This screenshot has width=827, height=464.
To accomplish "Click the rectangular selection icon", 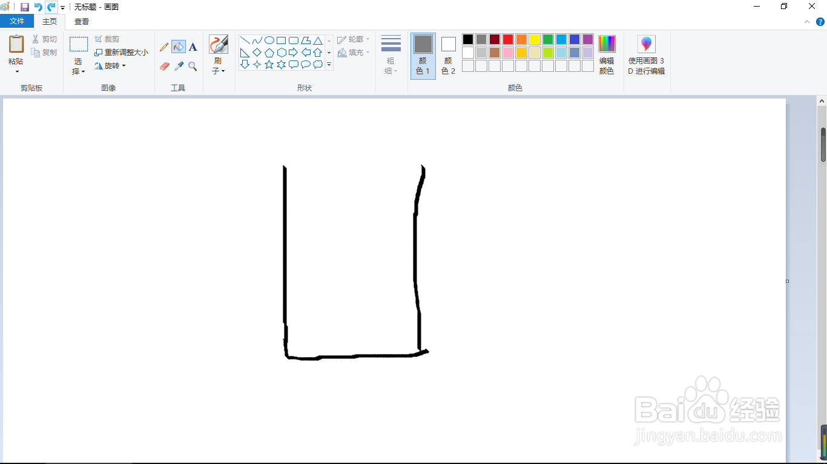I will pos(79,44).
